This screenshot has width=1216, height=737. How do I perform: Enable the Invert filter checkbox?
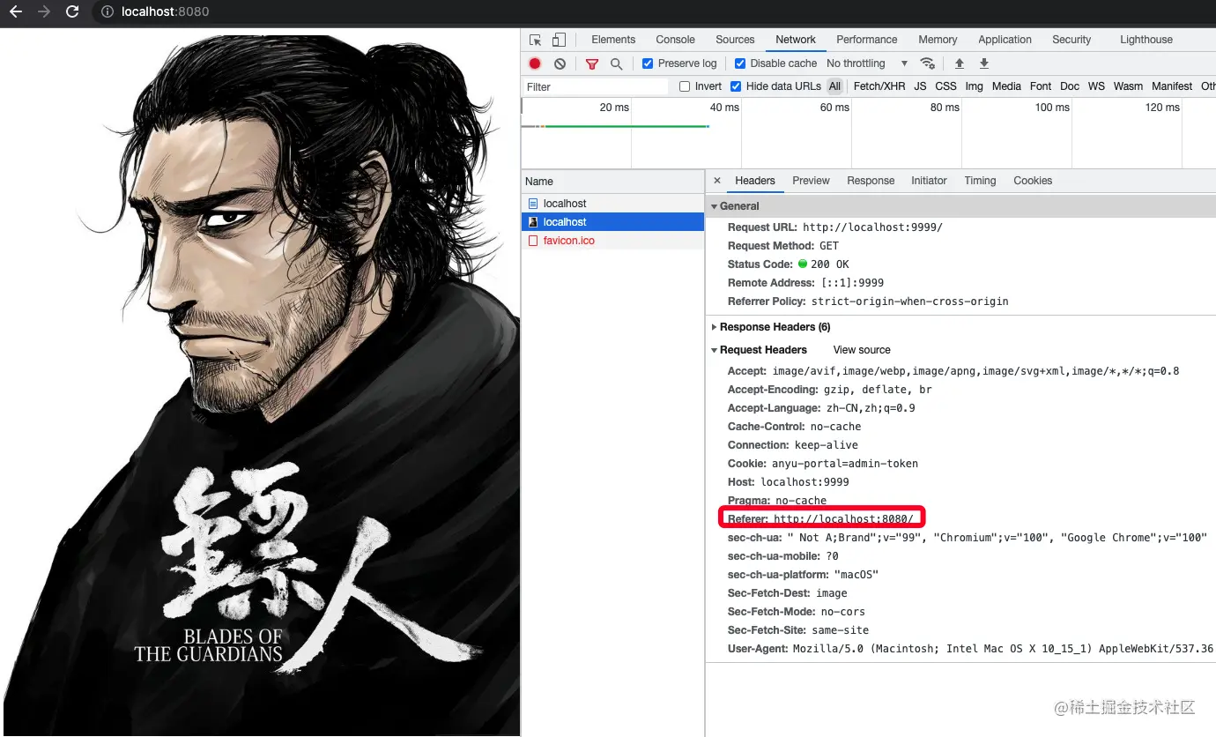[x=685, y=86]
